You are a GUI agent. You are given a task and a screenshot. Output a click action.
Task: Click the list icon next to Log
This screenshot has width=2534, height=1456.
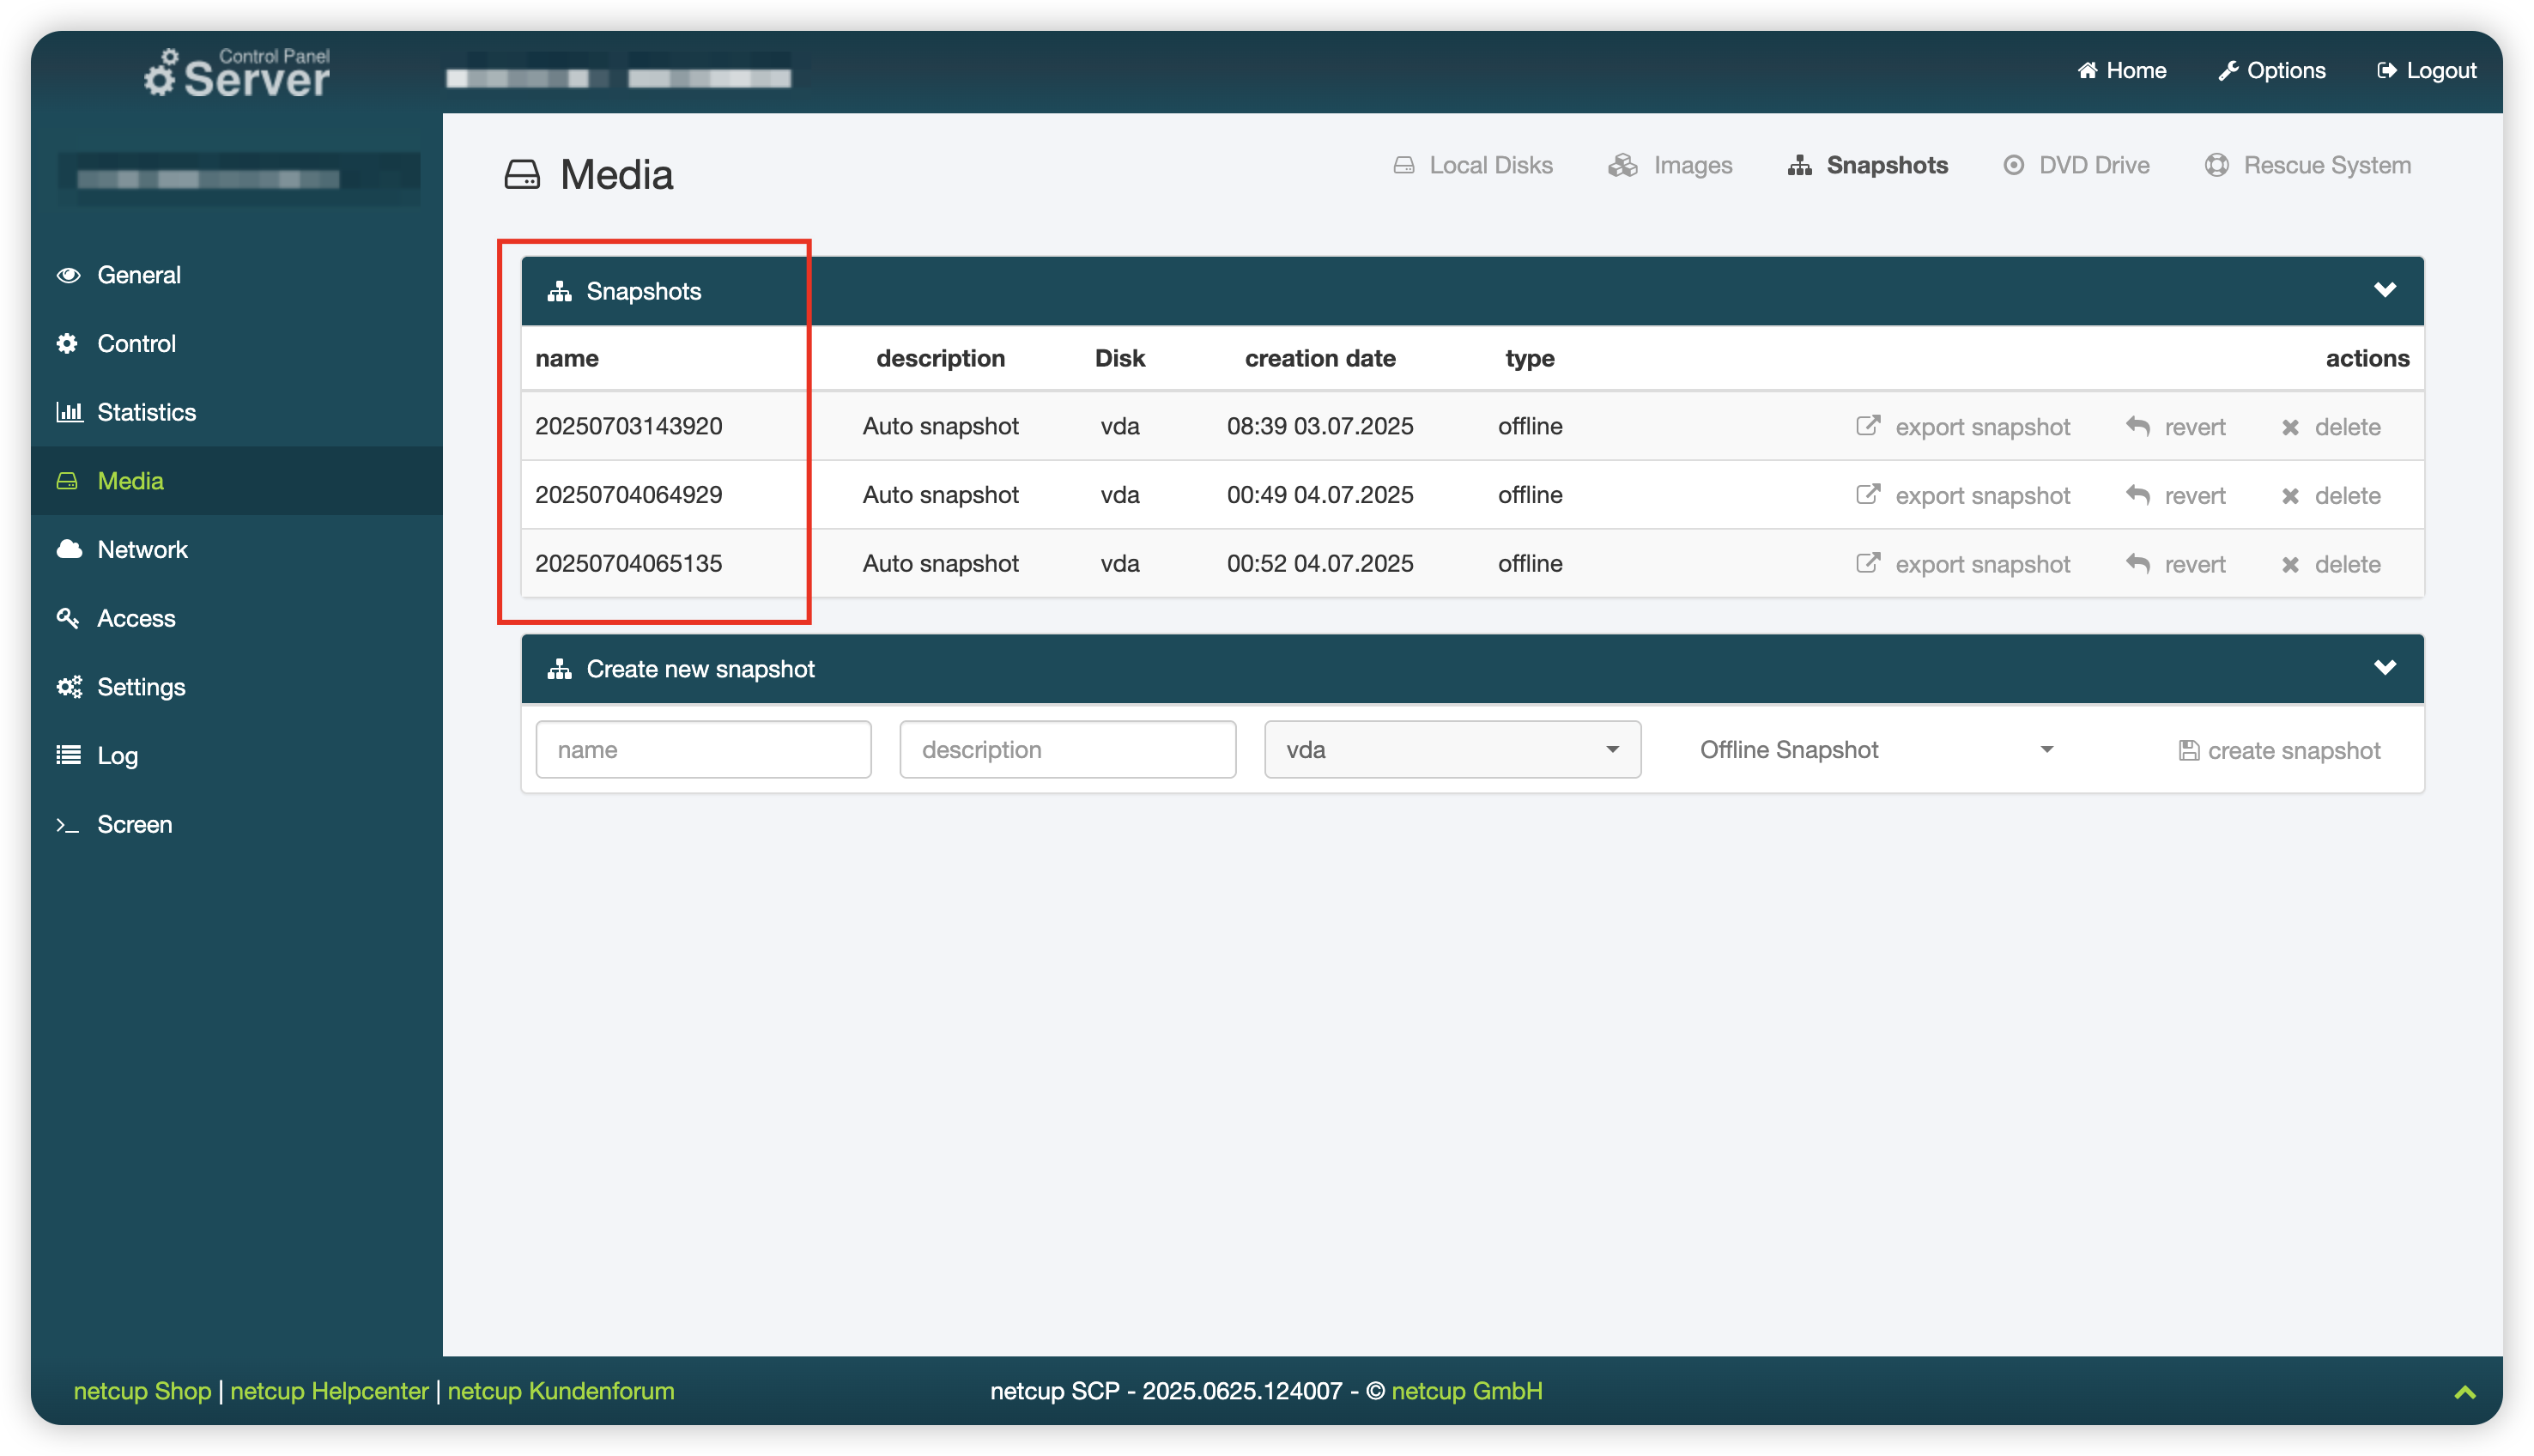tap(68, 755)
